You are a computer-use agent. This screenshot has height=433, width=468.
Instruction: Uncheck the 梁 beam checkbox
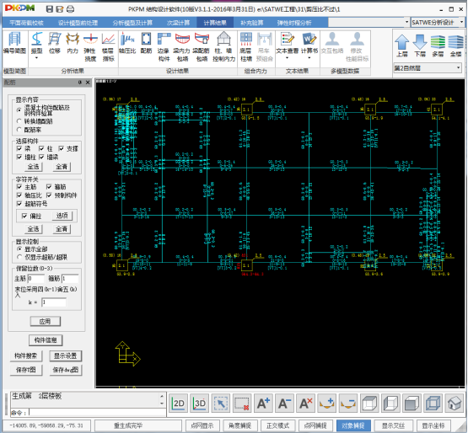point(19,148)
